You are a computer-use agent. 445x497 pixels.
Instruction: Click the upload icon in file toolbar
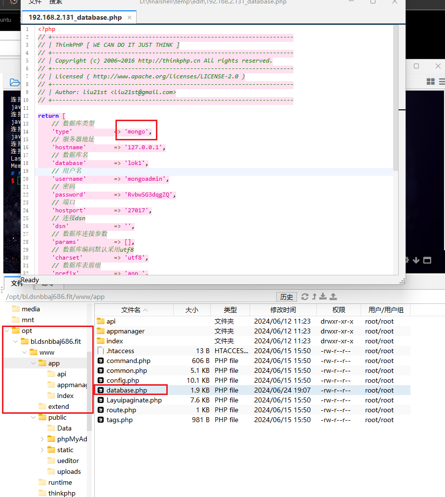(334, 297)
